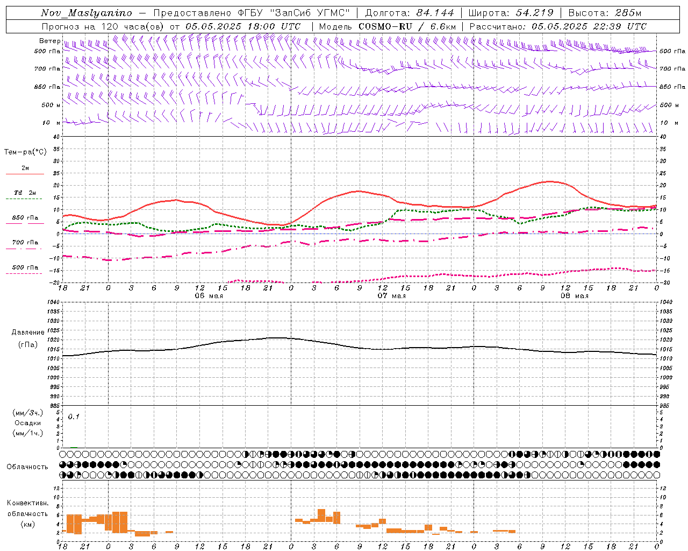Viewport: 688px width, 551px height.
Task: Click the Рассчитано: 05.05.2025 22:39 UTC timestamp
Action: [x=558, y=26]
